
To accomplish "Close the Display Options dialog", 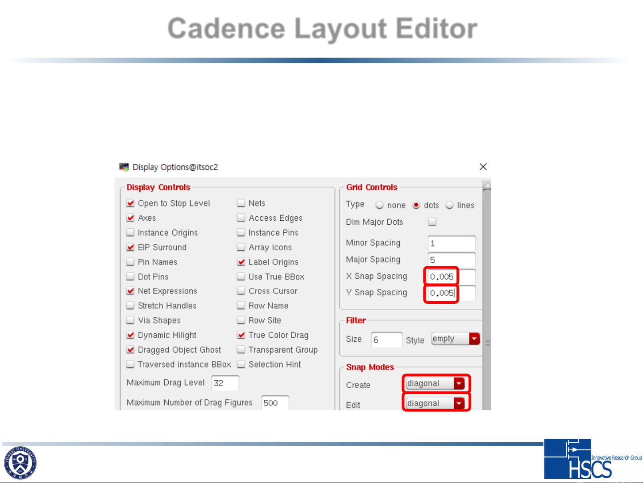I will click(x=483, y=167).
